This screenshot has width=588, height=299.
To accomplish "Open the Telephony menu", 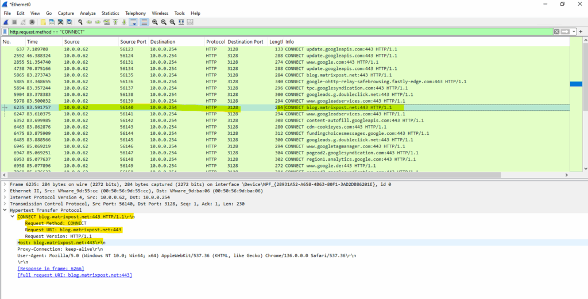I will click(x=136, y=13).
